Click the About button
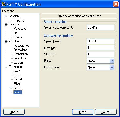This screenshot has height=117, width=120. [14, 112]
